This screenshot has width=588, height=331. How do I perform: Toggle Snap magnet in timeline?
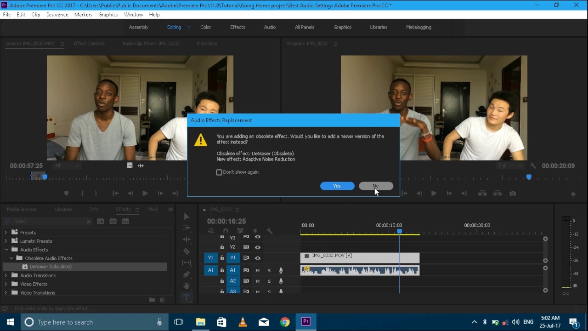[226, 231]
